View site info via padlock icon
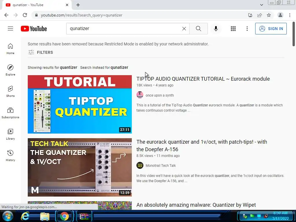The height and width of the screenshot is (222, 296). point(36,15)
